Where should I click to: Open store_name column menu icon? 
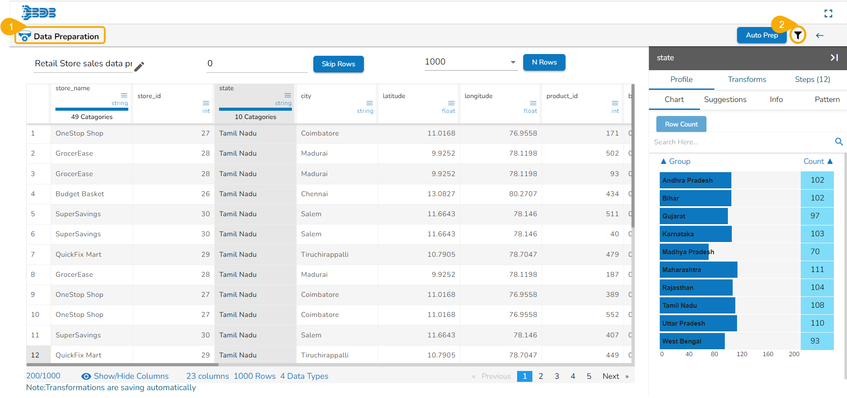[124, 95]
